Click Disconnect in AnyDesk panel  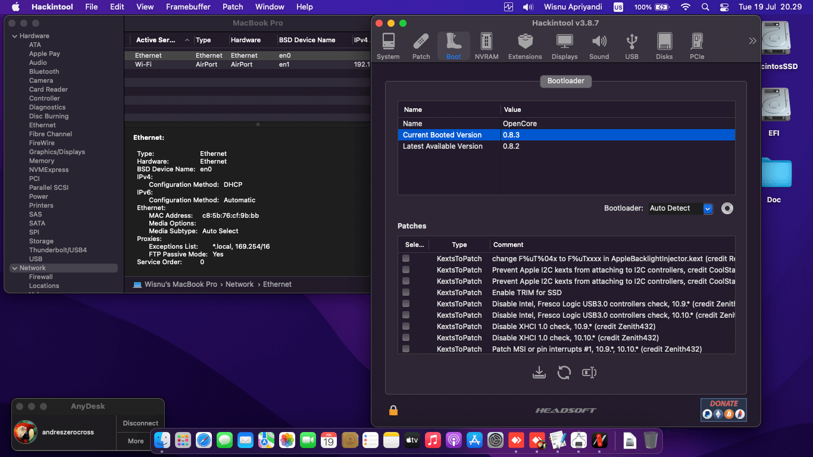[x=140, y=423]
